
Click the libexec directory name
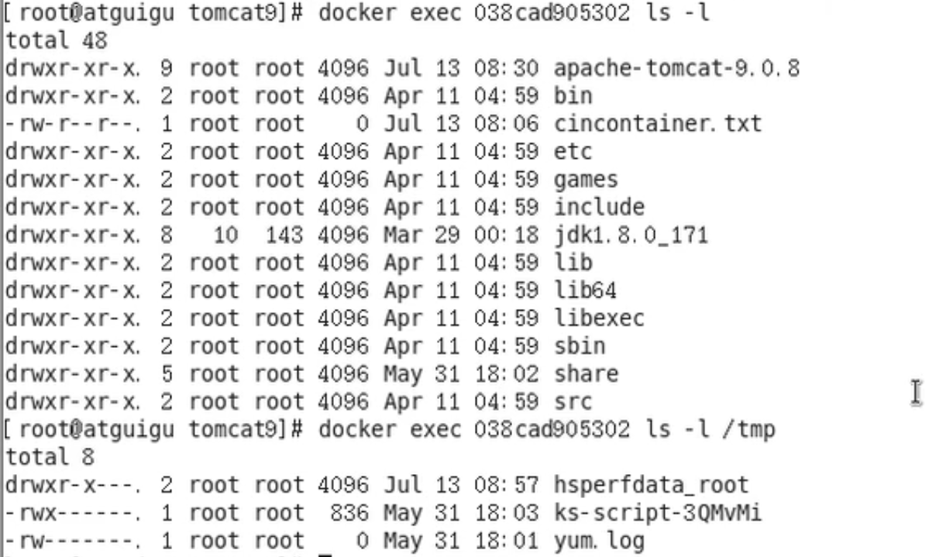598,318
